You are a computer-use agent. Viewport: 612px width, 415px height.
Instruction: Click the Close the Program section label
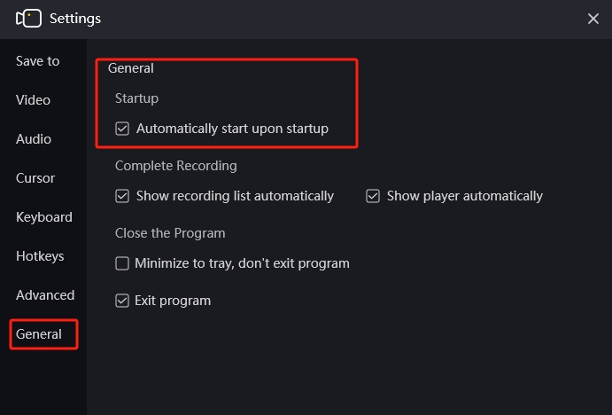click(170, 233)
